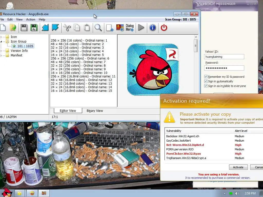Image resolution: width=263 pixels, height=197 pixels.
Task: Save the file using the floppy icon
Action: click(24, 28)
